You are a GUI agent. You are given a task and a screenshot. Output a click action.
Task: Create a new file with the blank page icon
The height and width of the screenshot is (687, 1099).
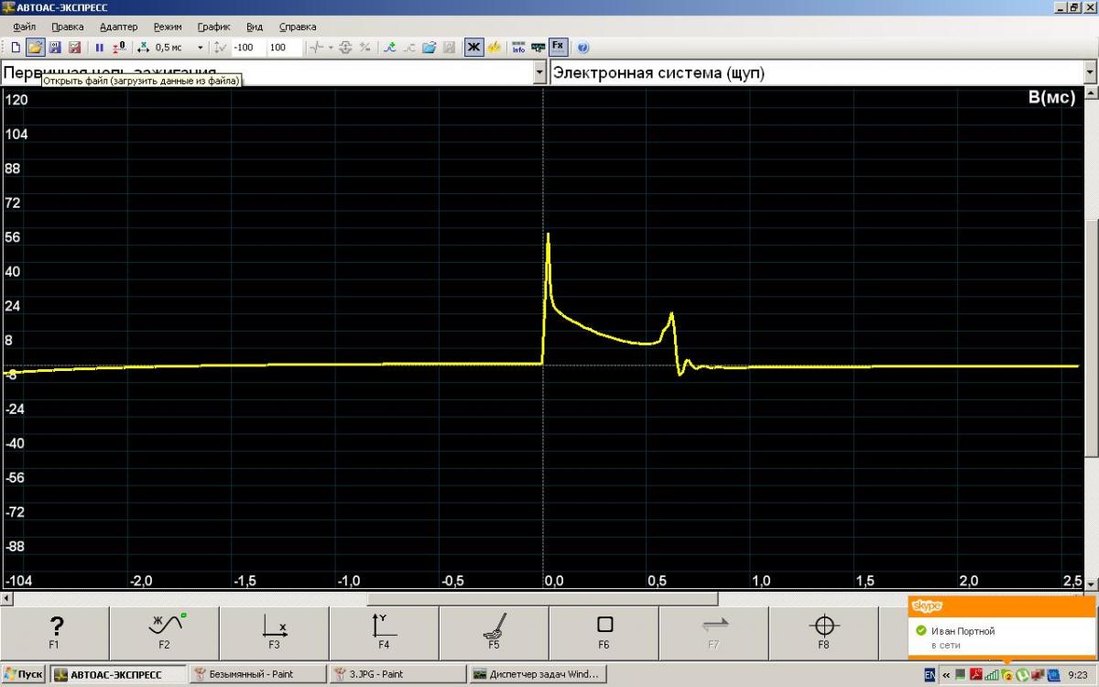coord(16,47)
